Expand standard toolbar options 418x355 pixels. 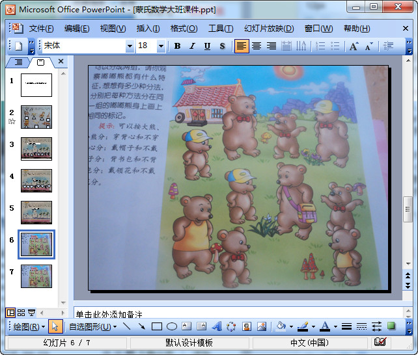pyautogui.click(x=31, y=46)
